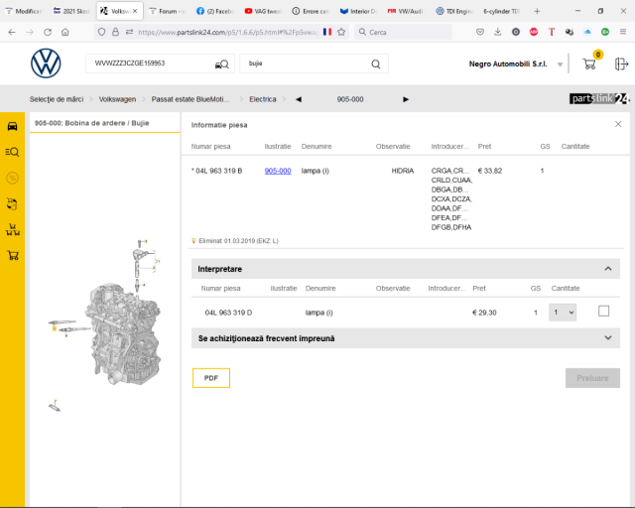Viewport: 635px width, 508px height.
Task: Click the PDF button
Action: point(211,378)
